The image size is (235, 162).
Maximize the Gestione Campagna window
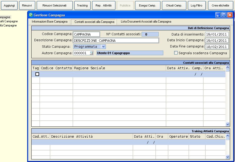[x=224, y=15]
